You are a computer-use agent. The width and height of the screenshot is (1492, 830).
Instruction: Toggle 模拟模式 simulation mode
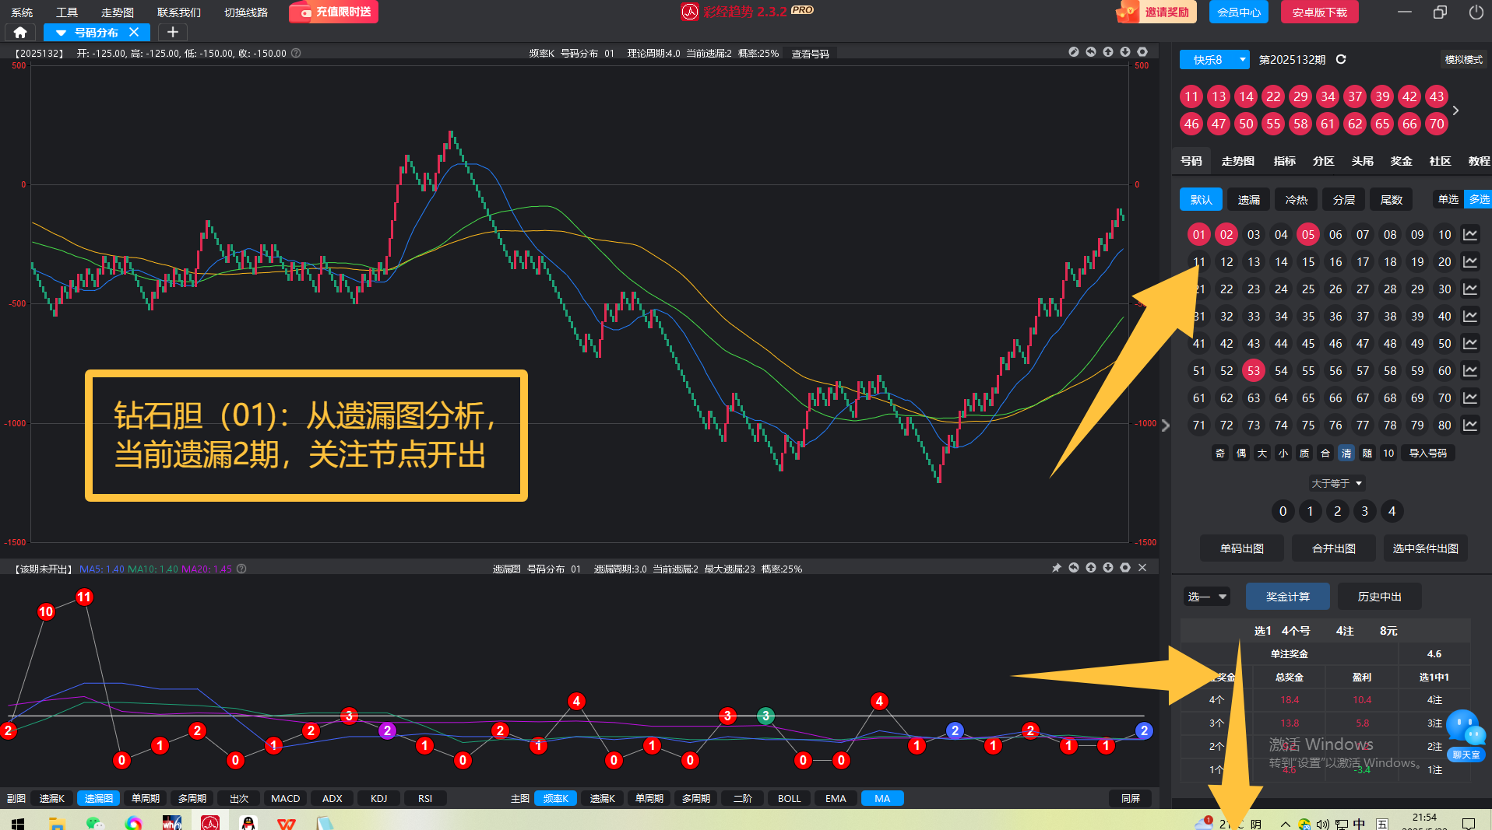point(1463,59)
